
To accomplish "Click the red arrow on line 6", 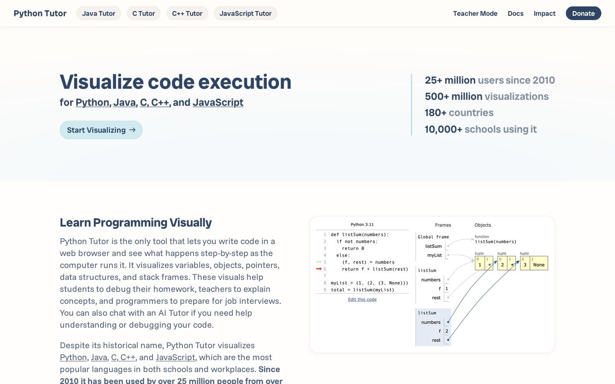I will point(319,269).
